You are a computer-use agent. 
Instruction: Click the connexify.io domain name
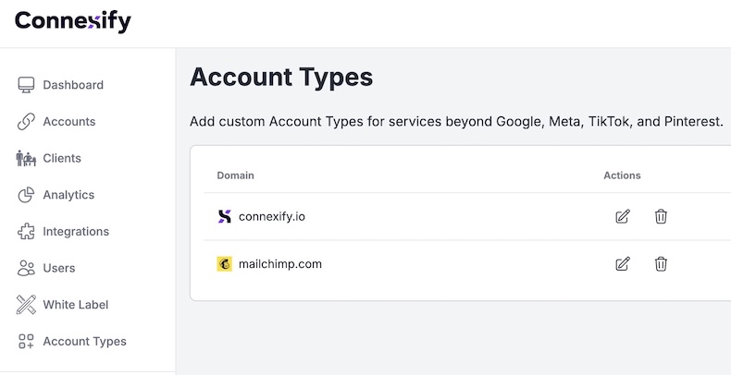coord(271,216)
